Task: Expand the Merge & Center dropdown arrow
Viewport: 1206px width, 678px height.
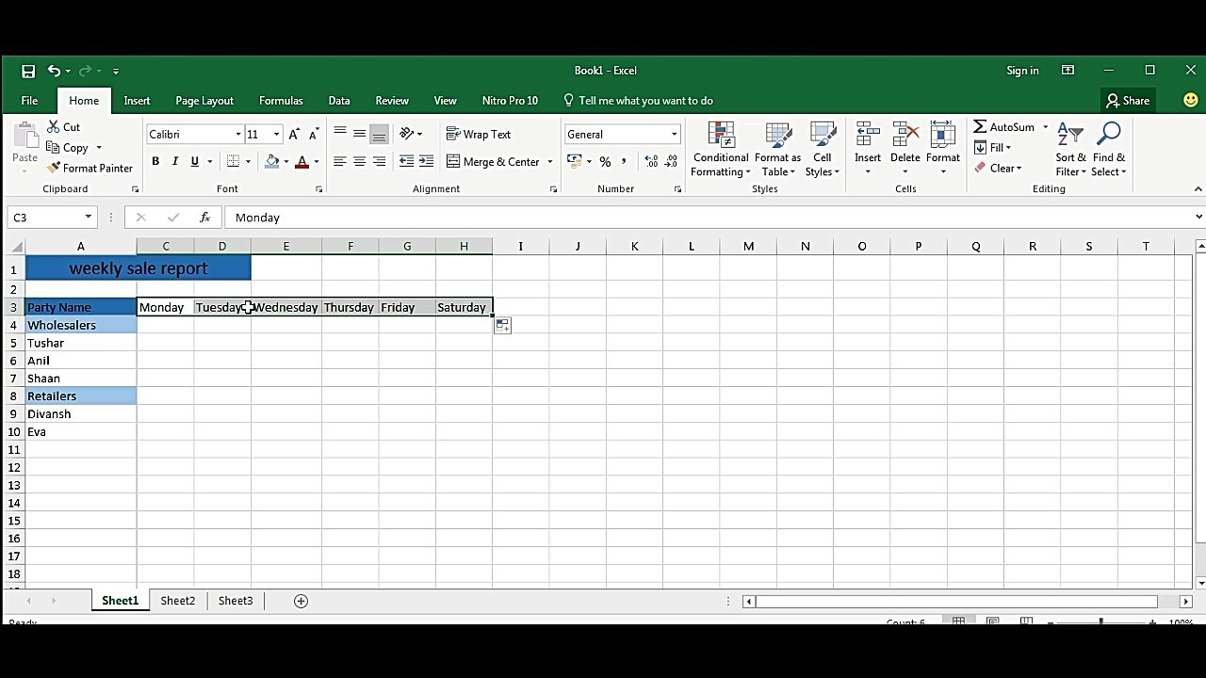Action: [550, 162]
